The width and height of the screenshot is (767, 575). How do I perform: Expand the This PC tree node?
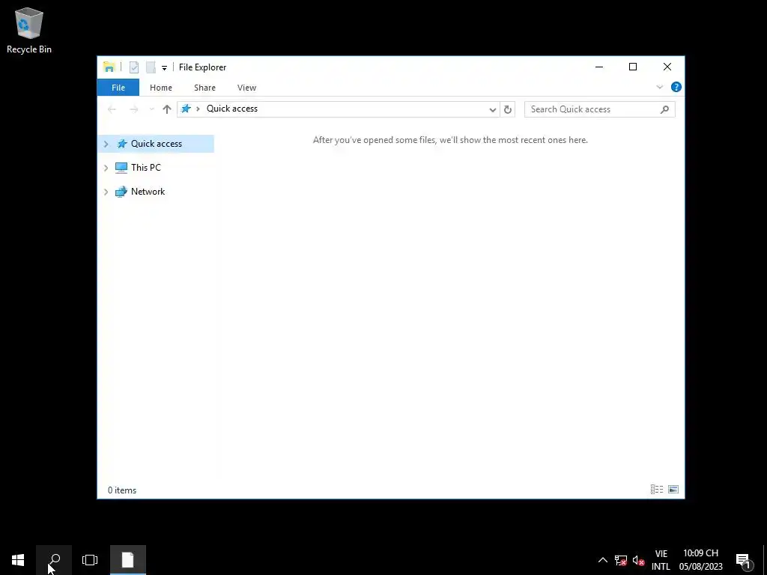106,168
